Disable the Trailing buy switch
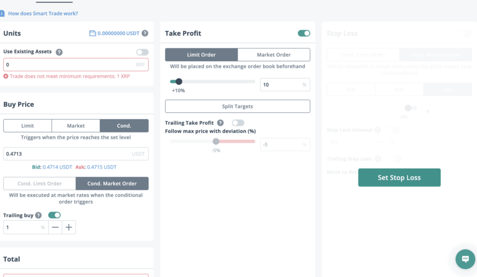Screen dimensions: 477x277 54,215
